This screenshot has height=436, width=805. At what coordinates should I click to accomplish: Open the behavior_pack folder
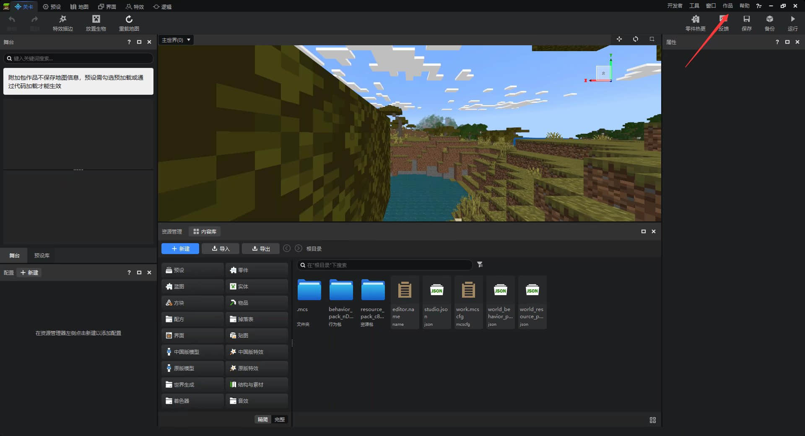pos(341,302)
